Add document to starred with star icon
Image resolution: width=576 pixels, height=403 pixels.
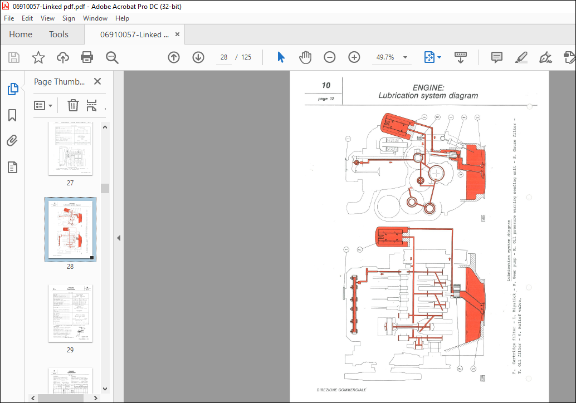[38, 57]
